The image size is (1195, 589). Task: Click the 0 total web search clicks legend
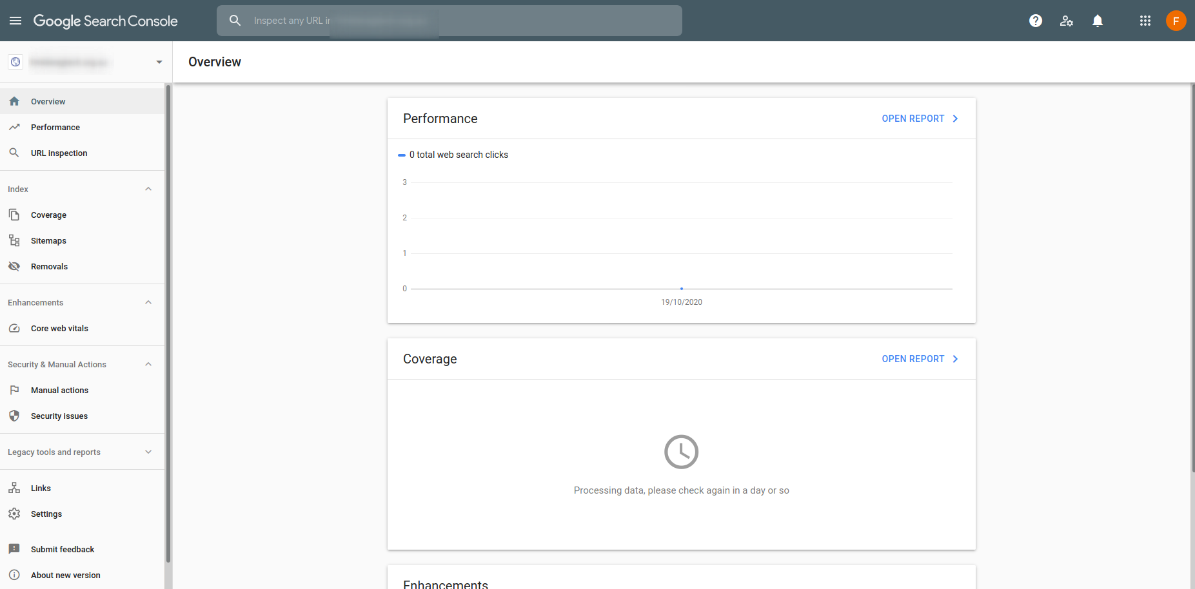pyautogui.click(x=453, y=155)
